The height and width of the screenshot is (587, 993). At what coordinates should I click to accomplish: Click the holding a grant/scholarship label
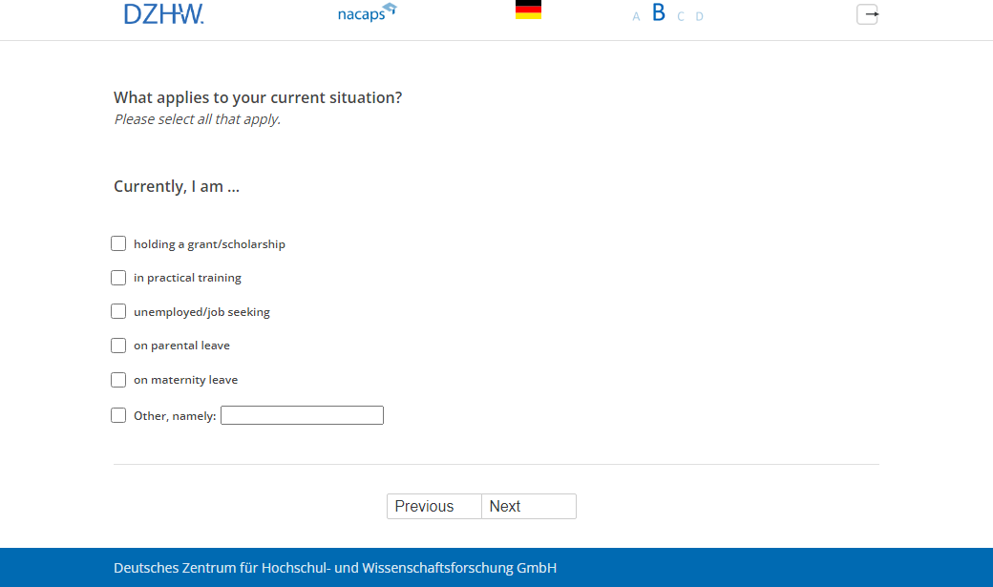(209, 244)
